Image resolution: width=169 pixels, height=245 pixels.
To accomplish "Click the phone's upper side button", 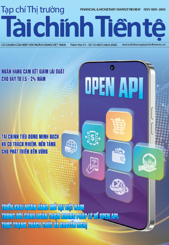I will click(152, 114).
